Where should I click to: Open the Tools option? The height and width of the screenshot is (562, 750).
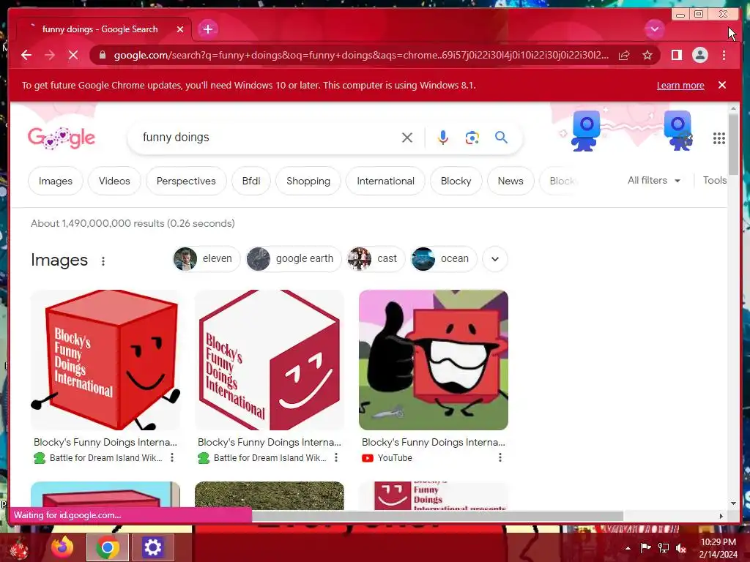coord(715,181)
